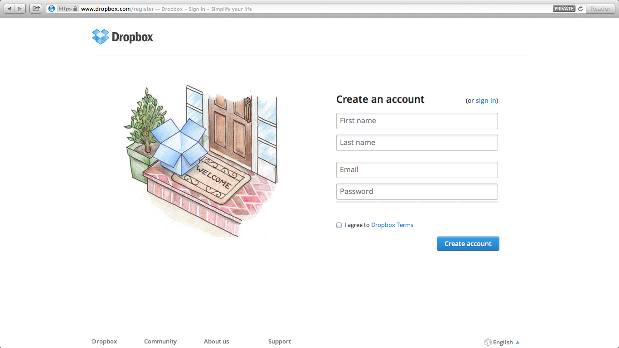Click the Create an account heading
619x348 pixels.
pos(380,100)
